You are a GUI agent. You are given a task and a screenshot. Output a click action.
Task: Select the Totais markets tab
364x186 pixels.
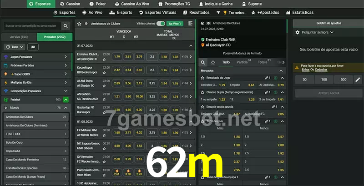pos(263,62)
